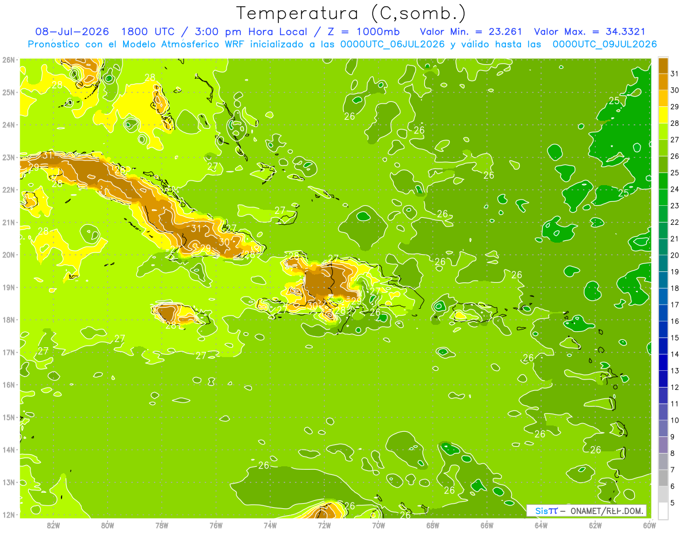Click the legend scale label 24
This screenshot has width=690, height=533.
pyautogui.click(x=675, y=189)
